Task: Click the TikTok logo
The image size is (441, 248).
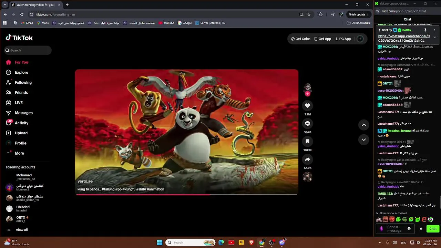Action: tap(19, 38)
